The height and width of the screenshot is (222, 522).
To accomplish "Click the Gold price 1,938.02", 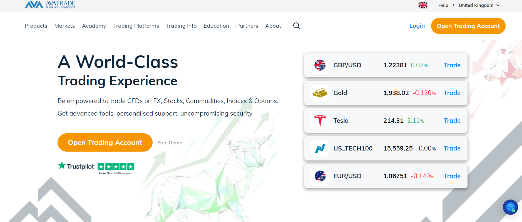I will (x=396, y=93).
